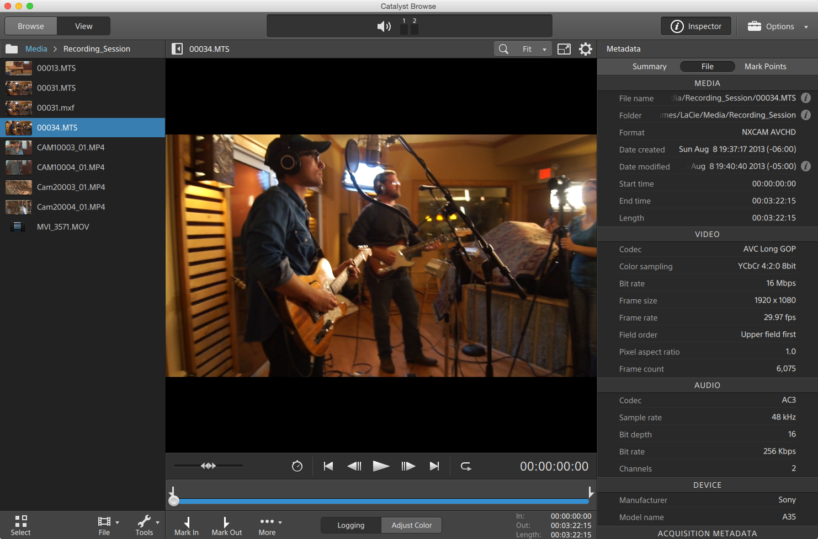The height and width of the screenshot is (539, 818).
Task: Click the Play button in transport controls
Action: tap(381, 466)
